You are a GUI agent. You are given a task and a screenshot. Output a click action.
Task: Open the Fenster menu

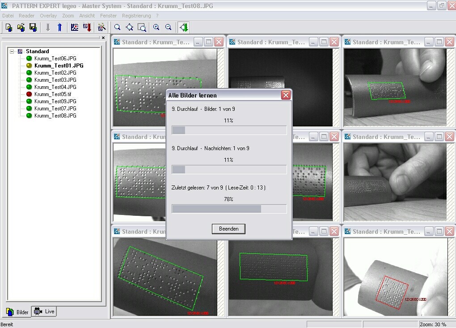pyautogui.click(x=109, y=16)
